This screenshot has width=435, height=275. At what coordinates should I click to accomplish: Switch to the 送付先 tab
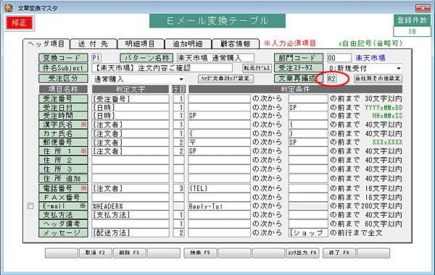[x=94, y=43]
